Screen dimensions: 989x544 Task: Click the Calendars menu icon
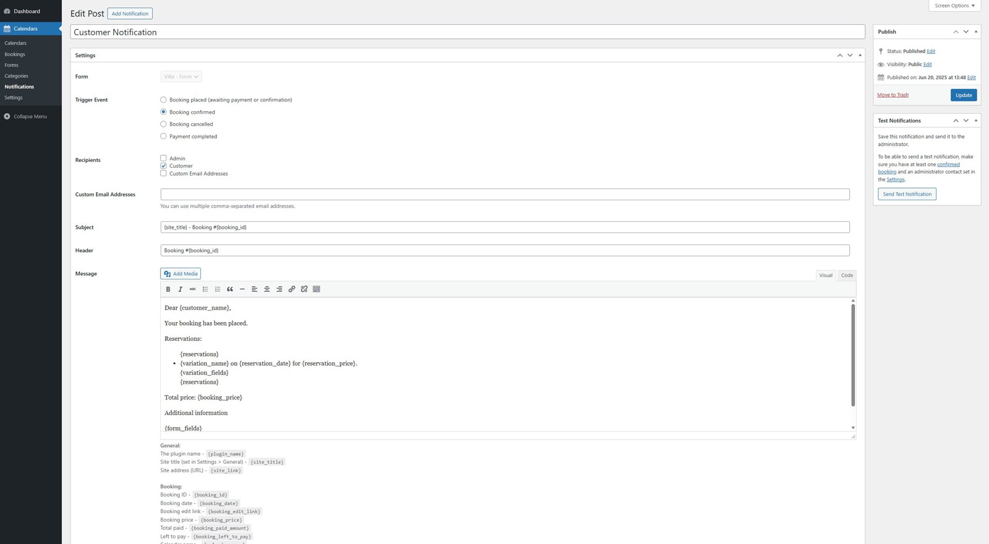(7, 28)
